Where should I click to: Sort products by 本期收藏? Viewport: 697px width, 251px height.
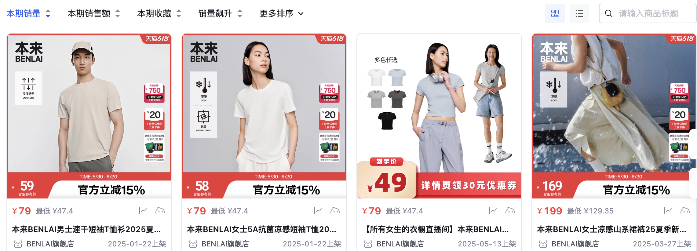[159, 13]
